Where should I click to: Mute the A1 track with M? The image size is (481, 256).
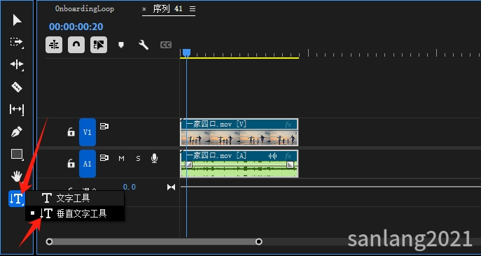[122, 159]
